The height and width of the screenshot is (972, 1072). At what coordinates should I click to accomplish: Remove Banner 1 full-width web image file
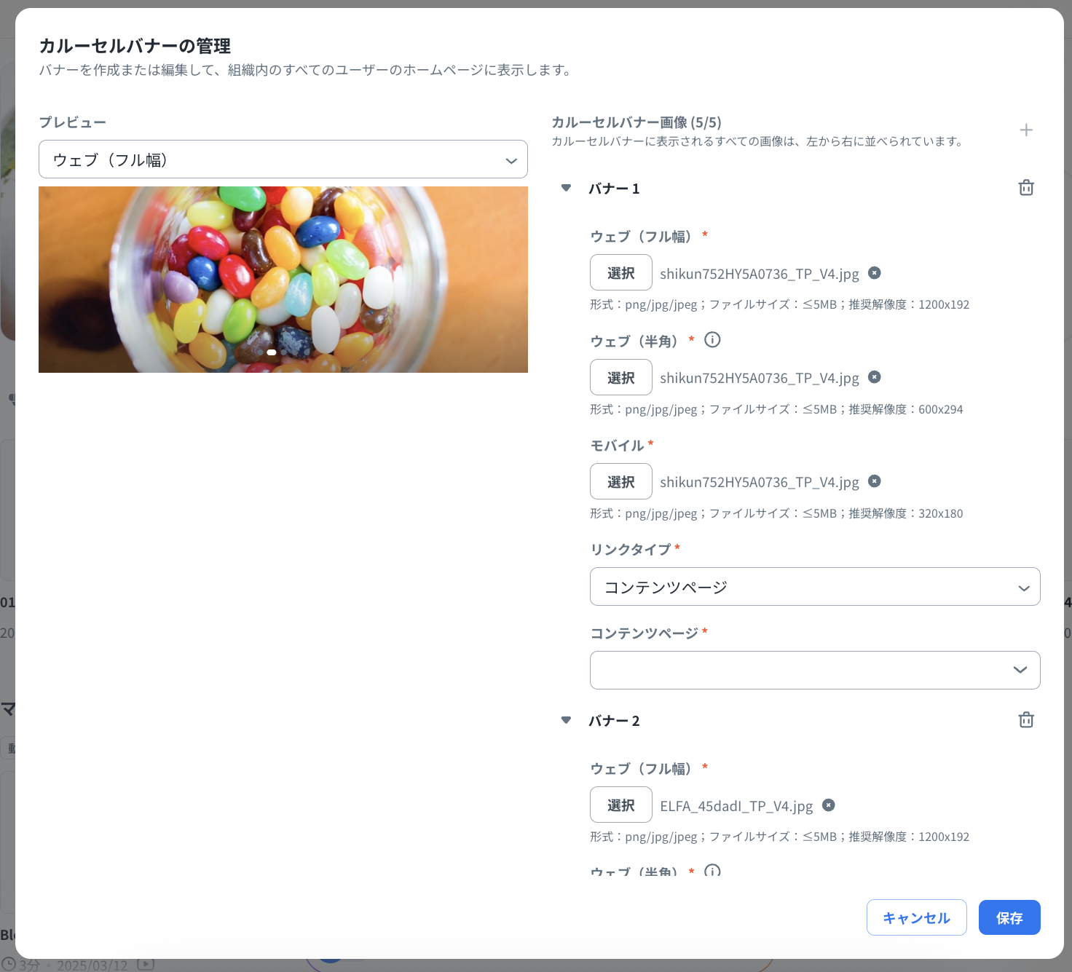click(875, 273)
